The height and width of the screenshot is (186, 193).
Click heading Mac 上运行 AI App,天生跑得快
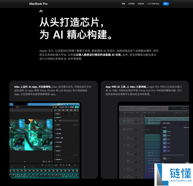33,87
